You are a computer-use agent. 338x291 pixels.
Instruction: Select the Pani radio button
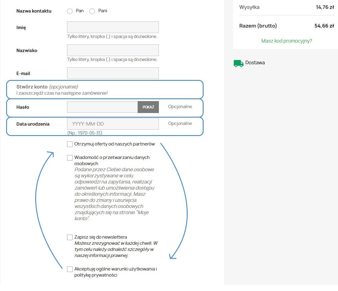[x=92, y=11]
